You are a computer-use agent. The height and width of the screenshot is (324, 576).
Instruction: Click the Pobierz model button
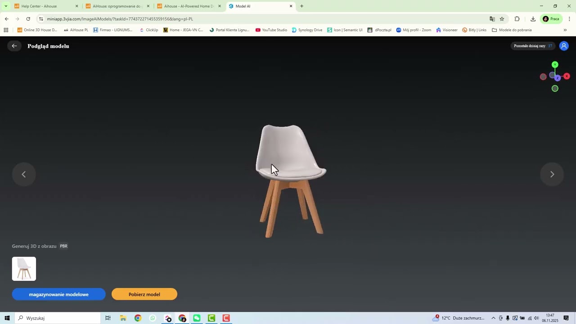coord(144,294)
